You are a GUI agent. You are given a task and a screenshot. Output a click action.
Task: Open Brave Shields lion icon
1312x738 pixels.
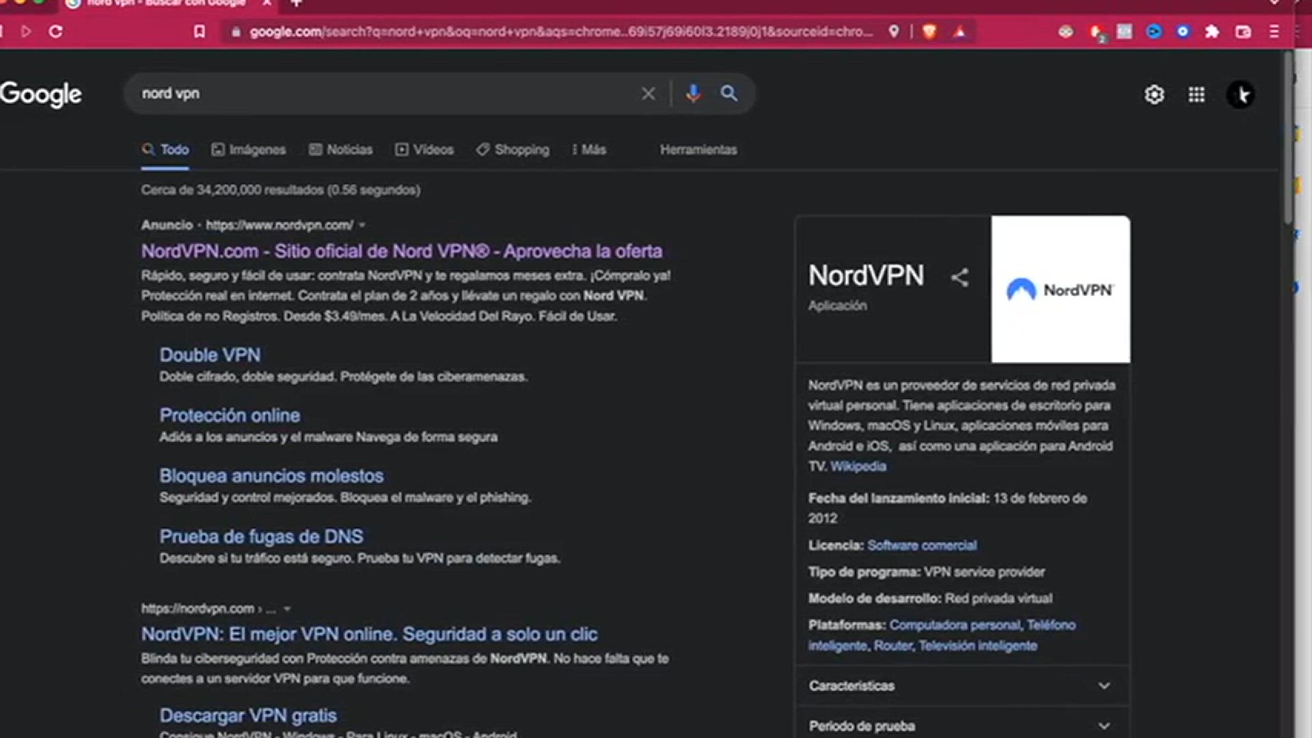[929, 31]
